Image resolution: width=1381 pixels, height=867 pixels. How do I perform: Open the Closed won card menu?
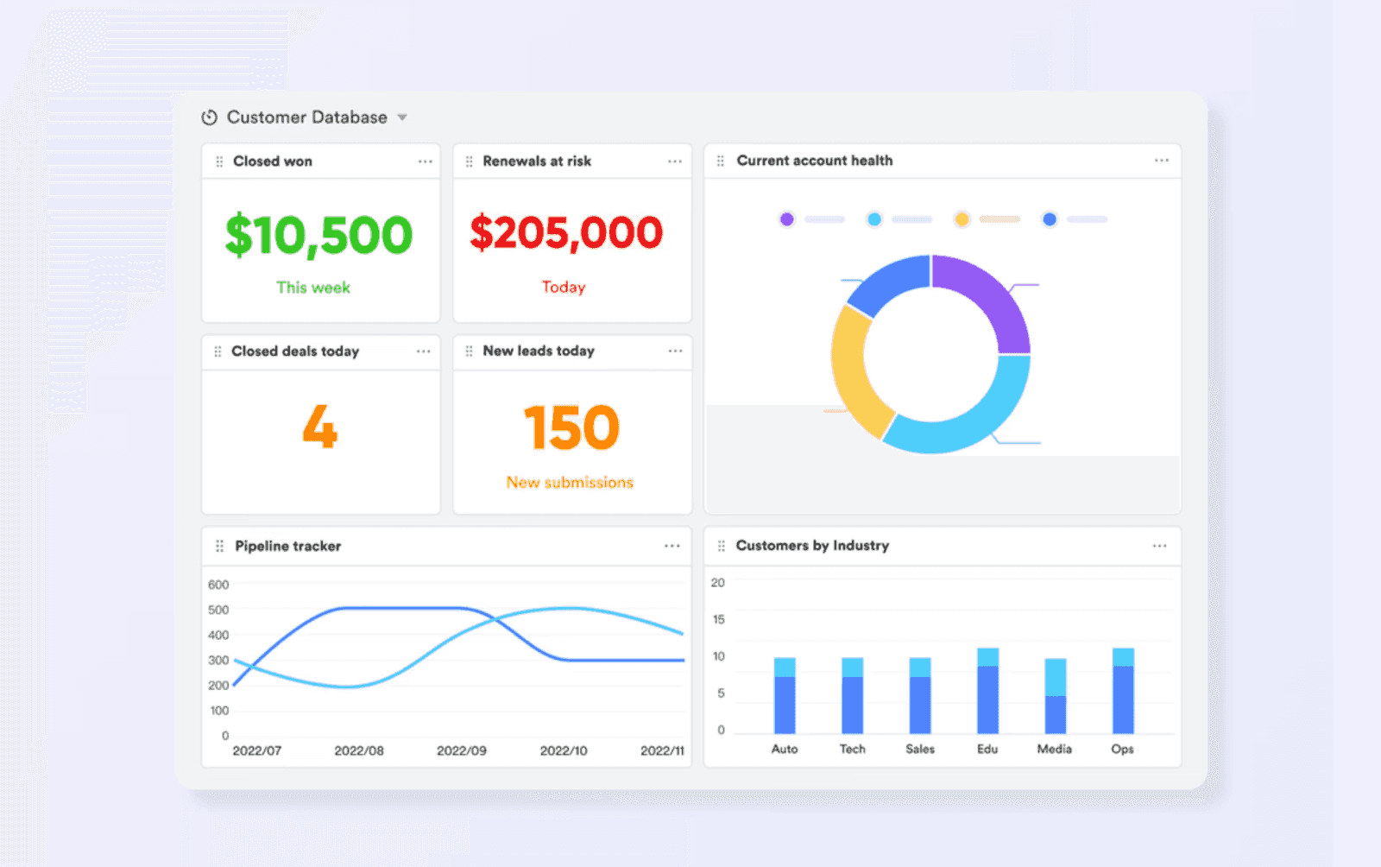click(x=425, y=161)
